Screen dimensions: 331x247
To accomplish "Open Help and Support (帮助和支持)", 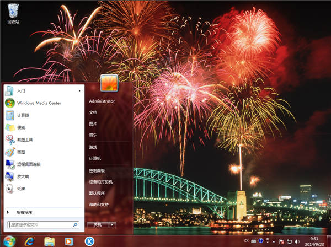I will [100, 205].
